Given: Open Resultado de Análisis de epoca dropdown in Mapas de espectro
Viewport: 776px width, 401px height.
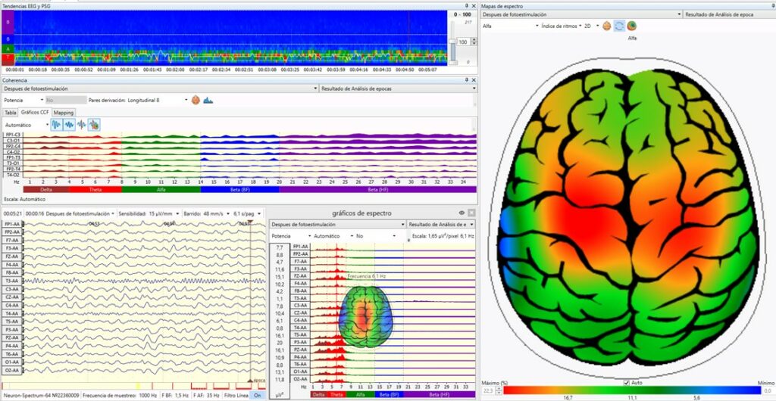Looking at the screenshot, I should tap(728, 15).
